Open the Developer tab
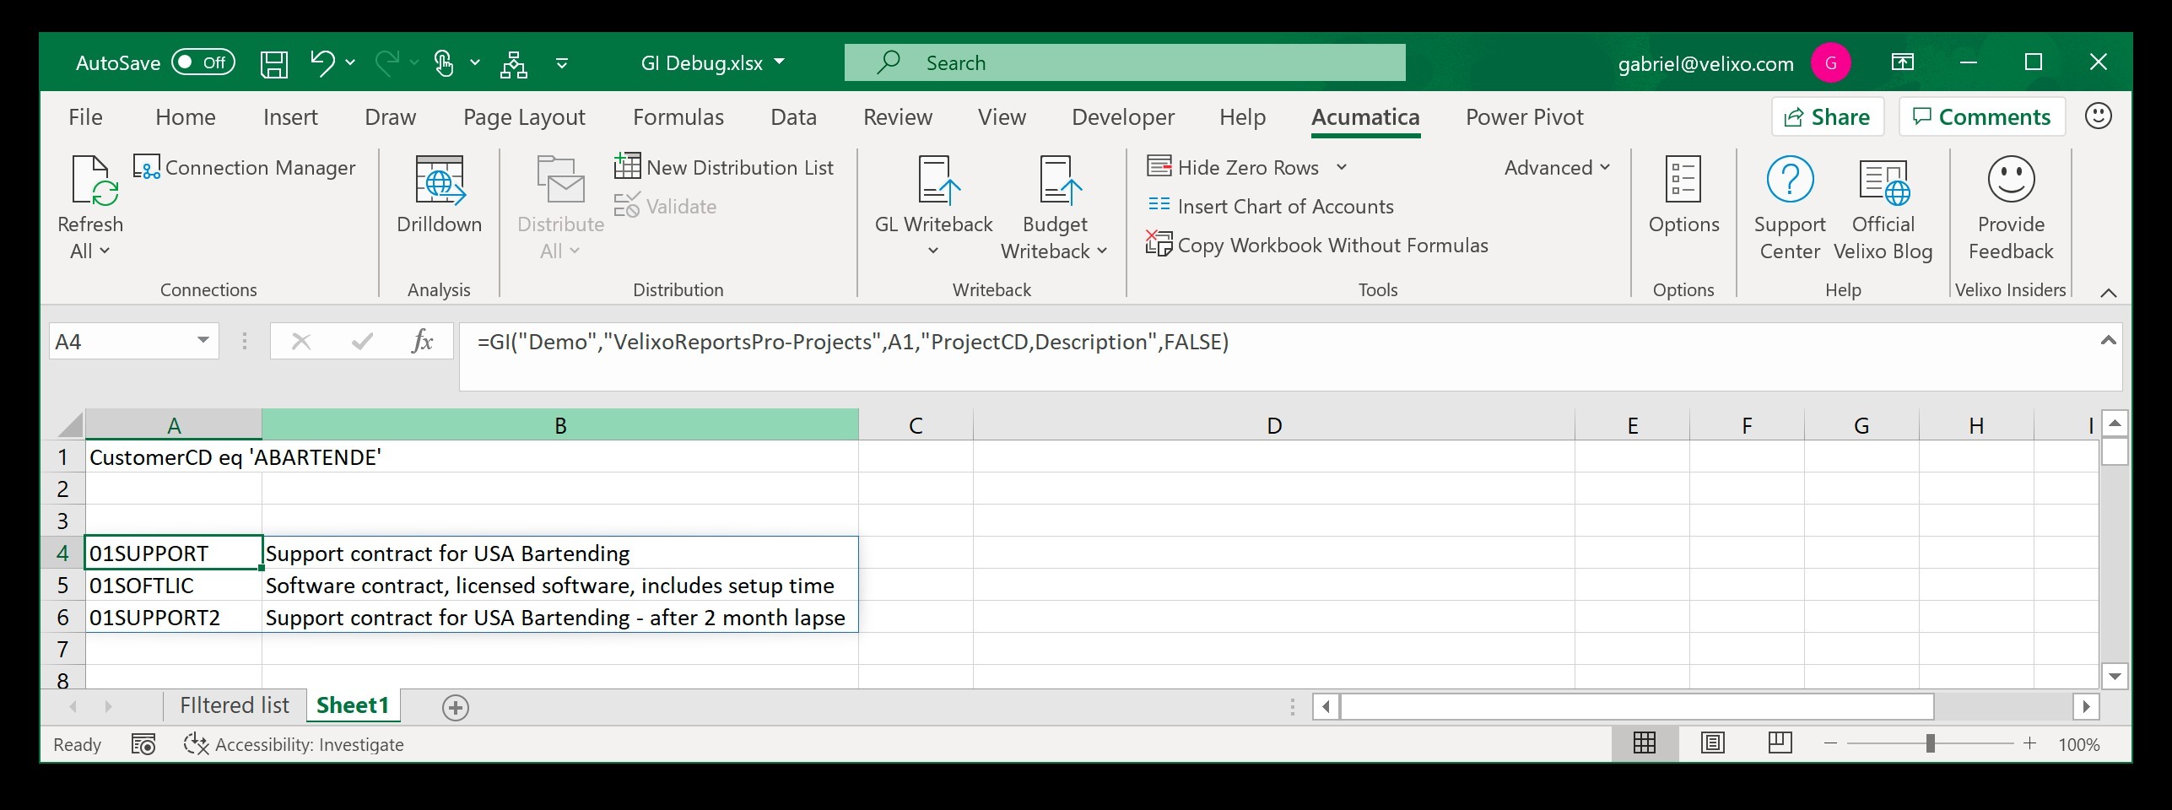 coord(1123,116)
